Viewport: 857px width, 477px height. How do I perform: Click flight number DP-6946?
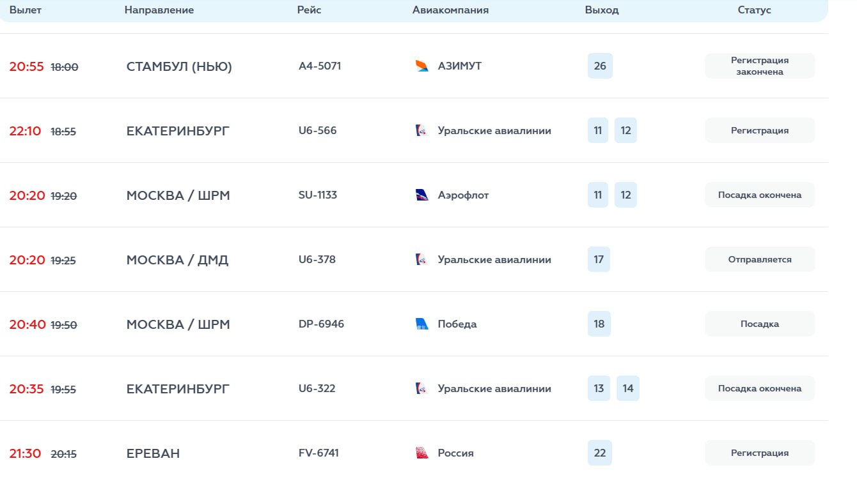pyautogui.click(x=321, y=324)
